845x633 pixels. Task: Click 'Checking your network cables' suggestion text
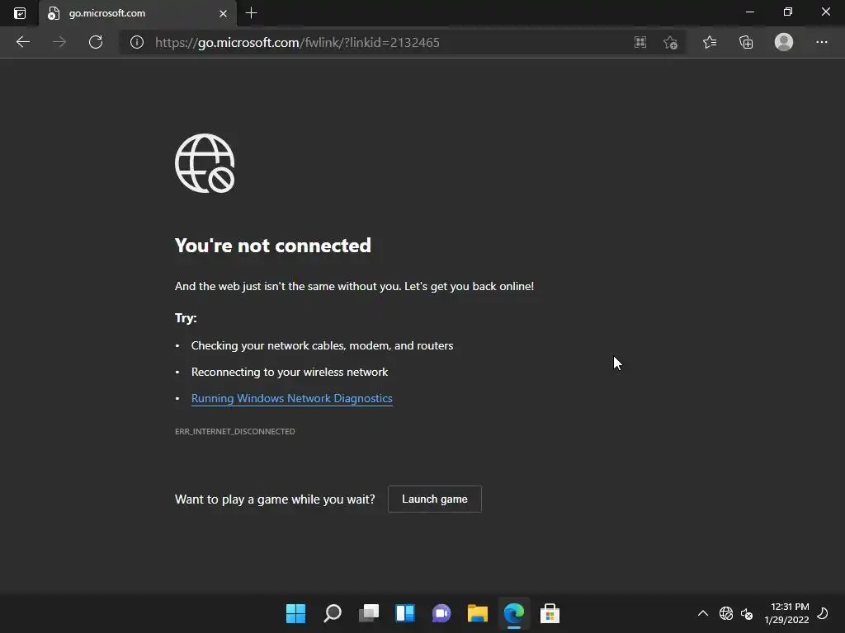[x=323, y=345]
